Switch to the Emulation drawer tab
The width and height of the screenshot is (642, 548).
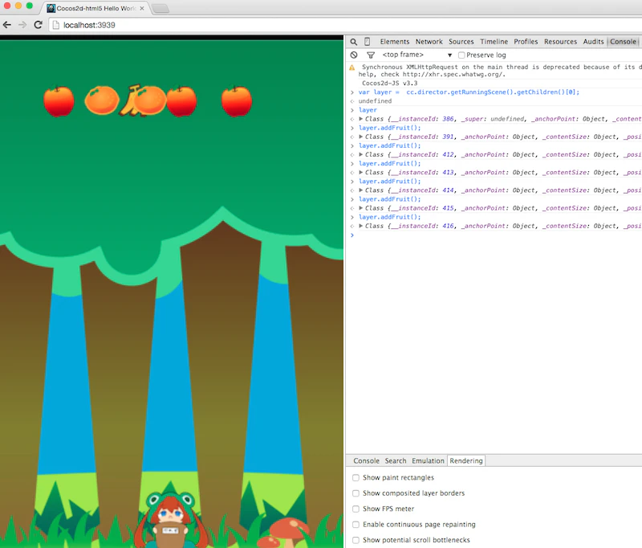[428, 460]
